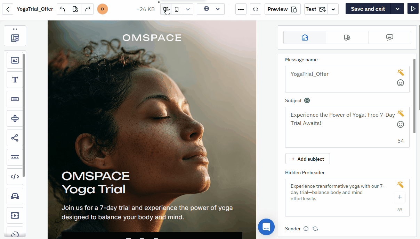Click the Add subject button
This screenshot has height=239, width=420.
point(308,159)
